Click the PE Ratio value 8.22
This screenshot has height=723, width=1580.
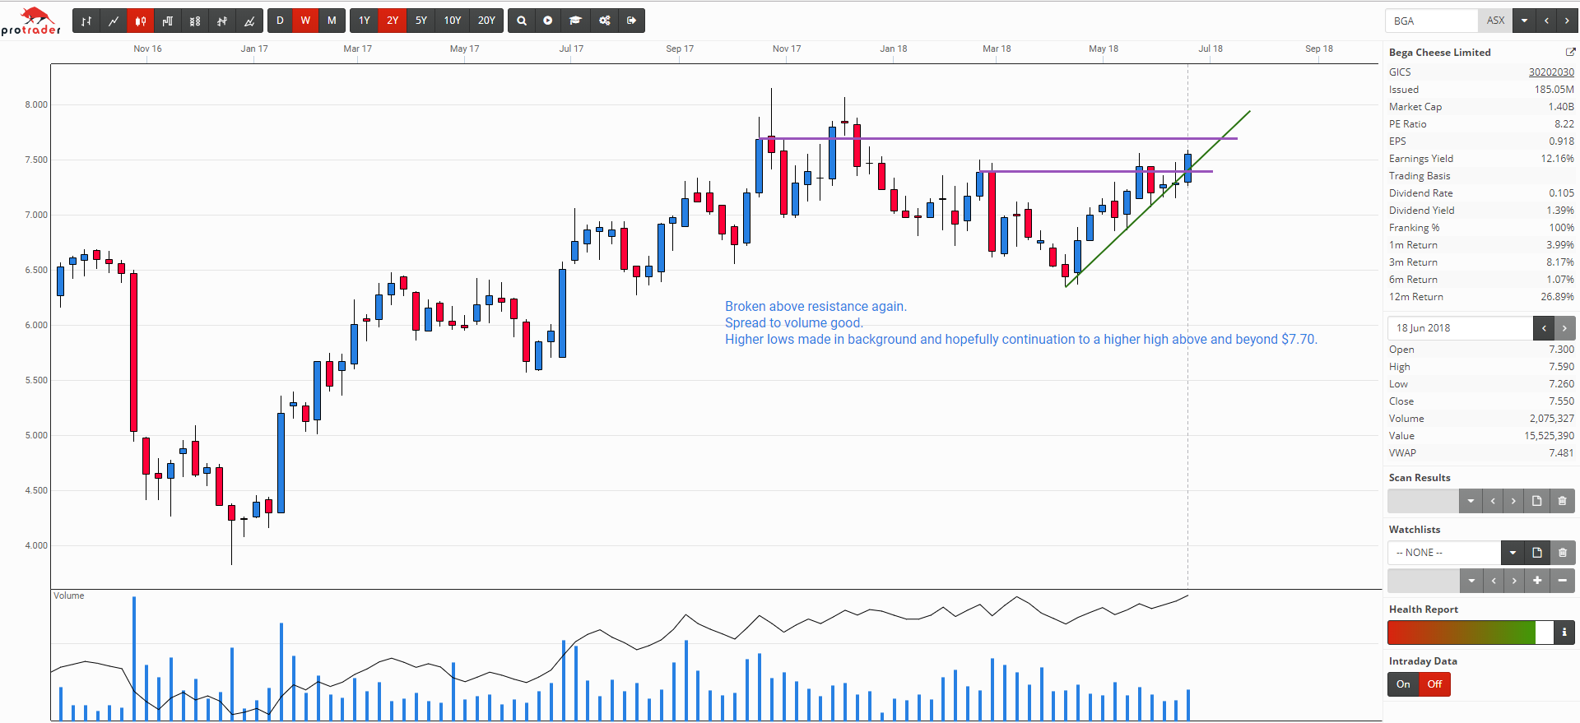point(1564,124)
